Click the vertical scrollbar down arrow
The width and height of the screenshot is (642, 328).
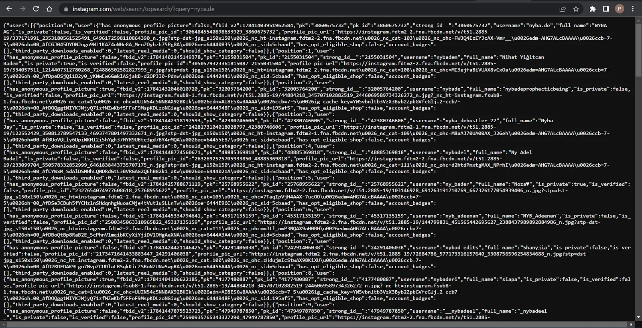click(638, 318)
